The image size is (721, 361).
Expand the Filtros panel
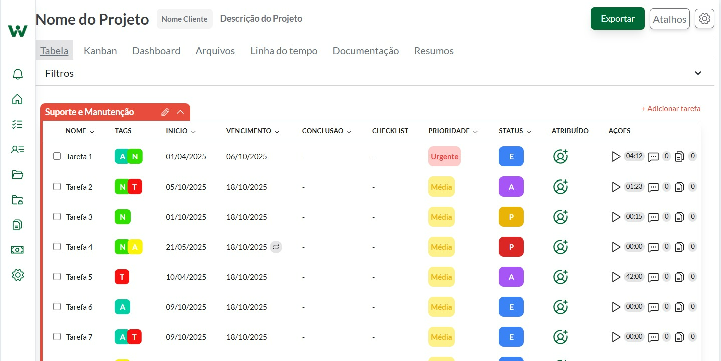[x=697, y=73]
